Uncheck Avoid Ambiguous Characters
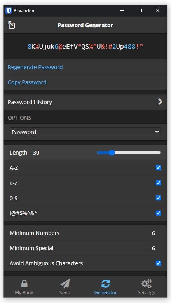This screenshot has width=171, height=303. 158,263
